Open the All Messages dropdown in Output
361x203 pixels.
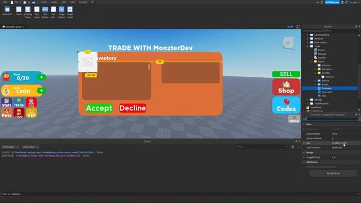[x=10, y=147]
